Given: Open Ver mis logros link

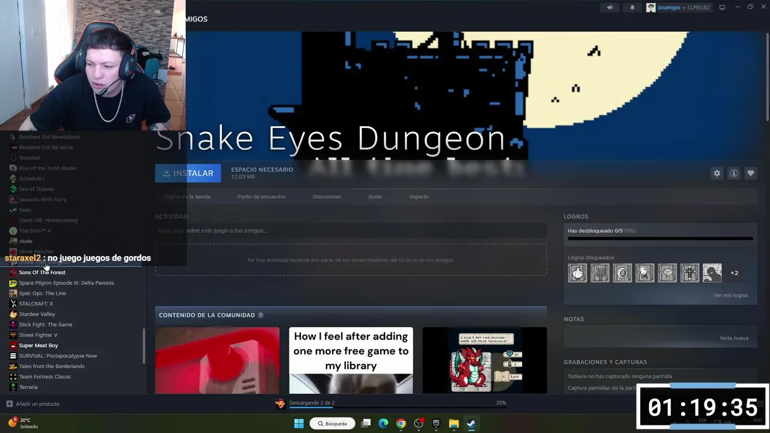Looking at the screenshot, I should [x=731, y=295].
